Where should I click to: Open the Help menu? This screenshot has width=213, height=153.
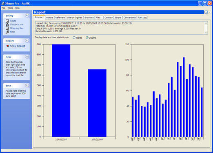click(x=17, y=8)
